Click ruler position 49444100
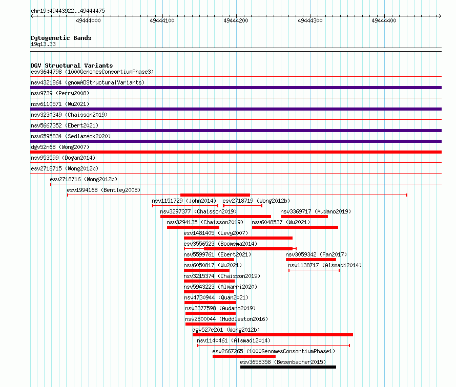Screen dimensions: 456x387 pyautogui.click(x=162, y=20)
